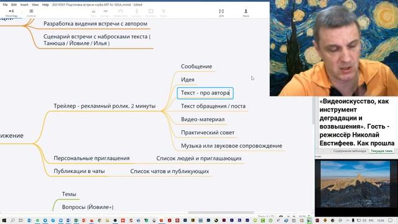
Task: Click the Summary toolbar icon
Action: [137, 13]
